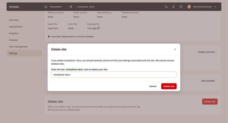Click the Kinsta logo
228x123 pixels.
[x=14, y=7]
